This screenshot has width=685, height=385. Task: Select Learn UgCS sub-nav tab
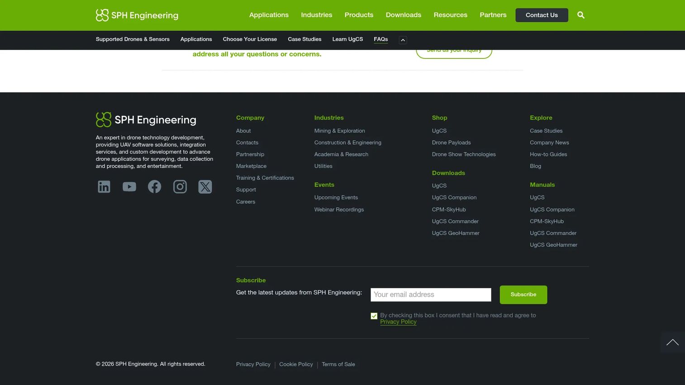tap(347, 39)
